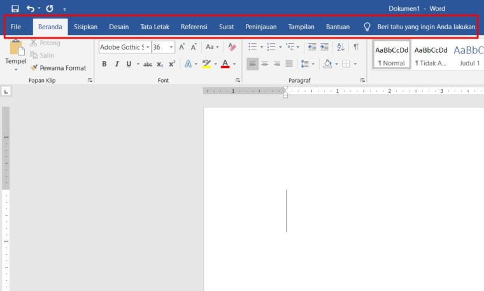Apply text effects with outlined A icon
The image size is (484, 291).
coord(188,64)
